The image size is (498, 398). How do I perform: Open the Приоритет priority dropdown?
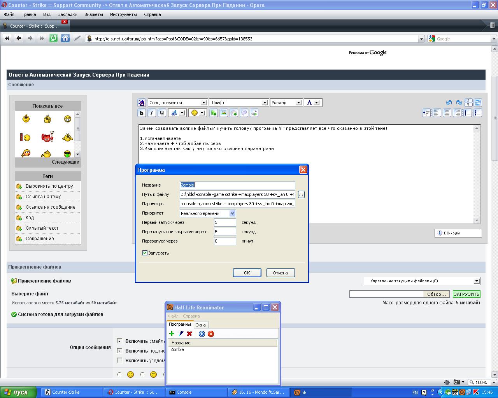[x=208, y=213]
